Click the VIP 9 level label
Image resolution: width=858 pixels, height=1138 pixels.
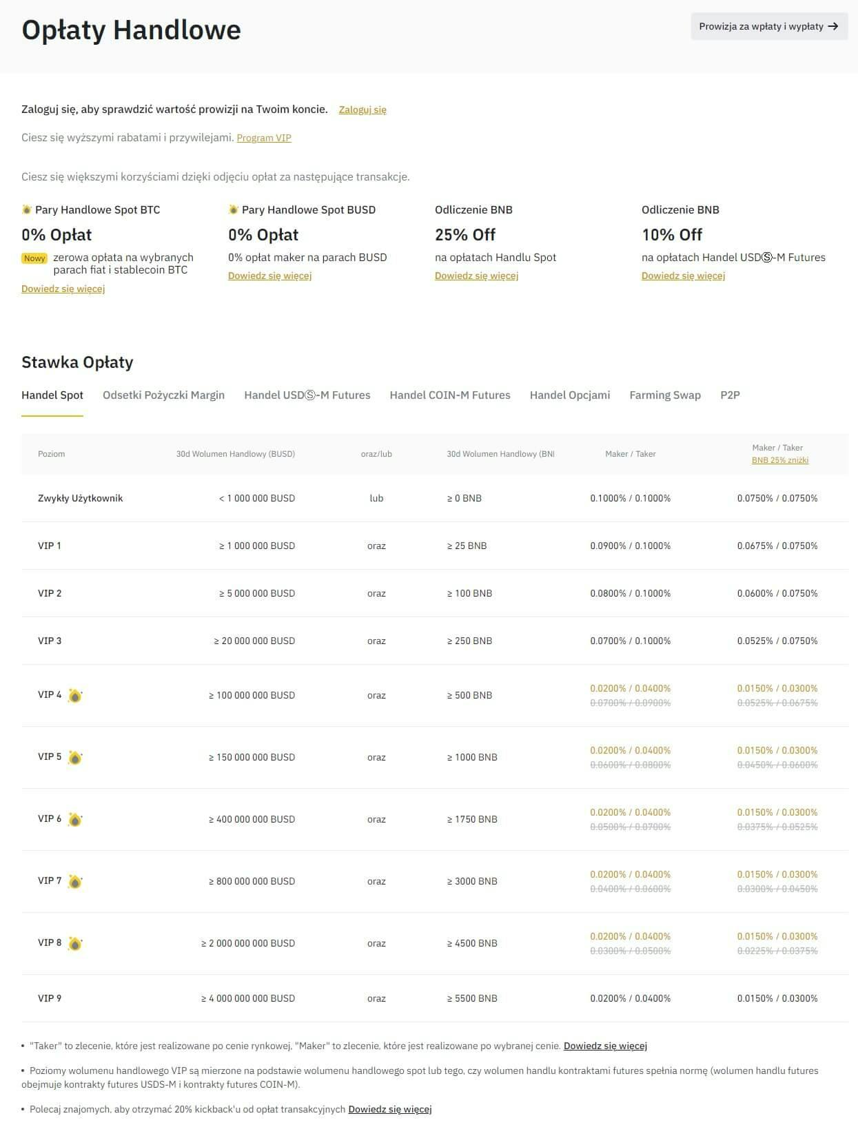point(50,998)
